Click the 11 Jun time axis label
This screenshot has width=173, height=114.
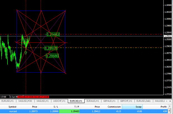tap(13, 97)
